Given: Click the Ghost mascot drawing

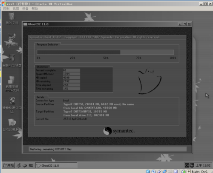Looking at the screenshot, I should (150, 81).
